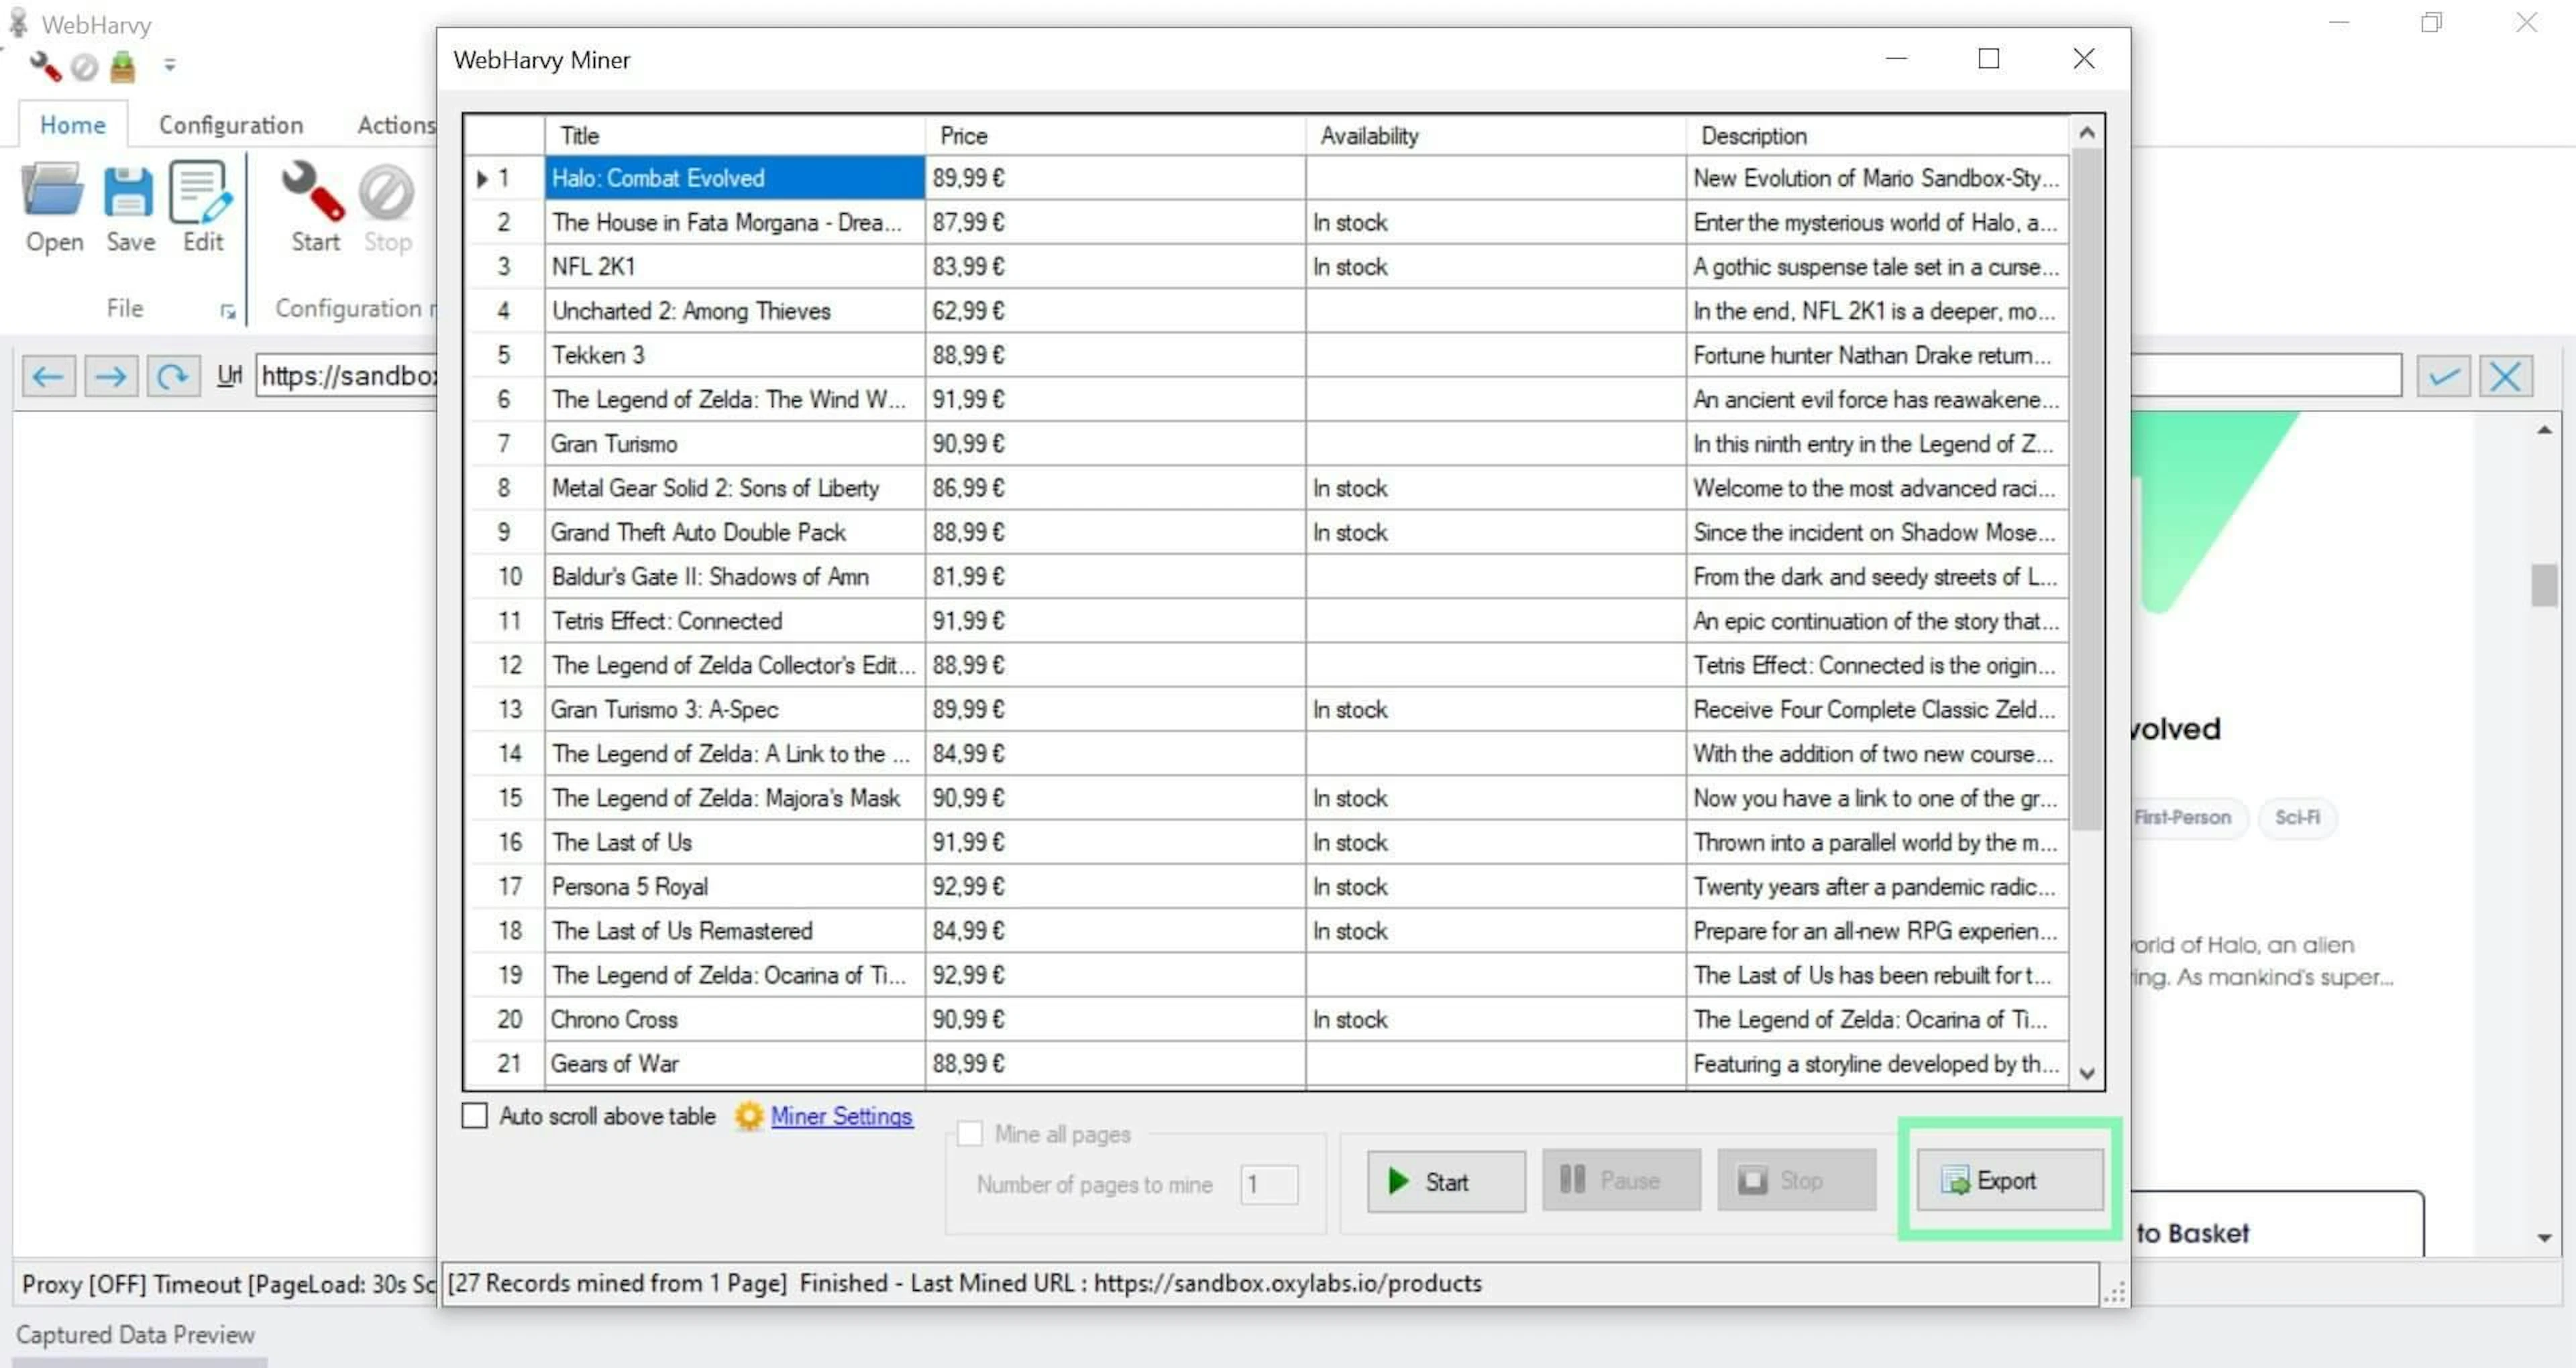Sort by the Price column header
Image resolution: width=2576 pixels, height=1368 pixels.
click(1115, 136)
